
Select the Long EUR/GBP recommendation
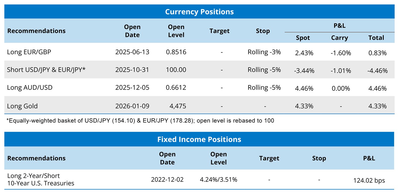tap(29, 52)
